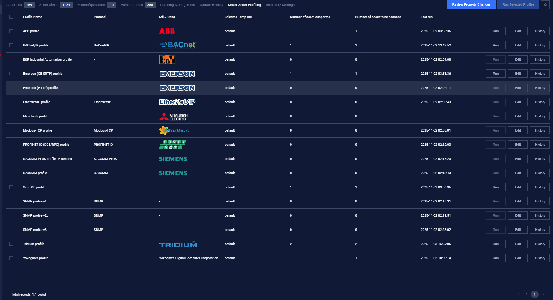
Task: Open the Asset Alerts tab
Action: point(56,5)
